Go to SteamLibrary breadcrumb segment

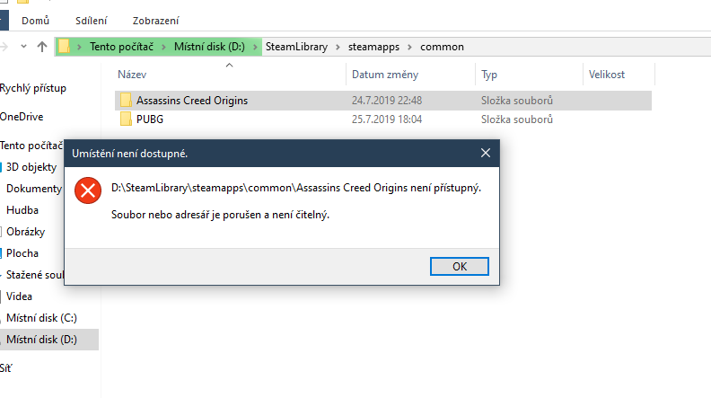point(296,47)
